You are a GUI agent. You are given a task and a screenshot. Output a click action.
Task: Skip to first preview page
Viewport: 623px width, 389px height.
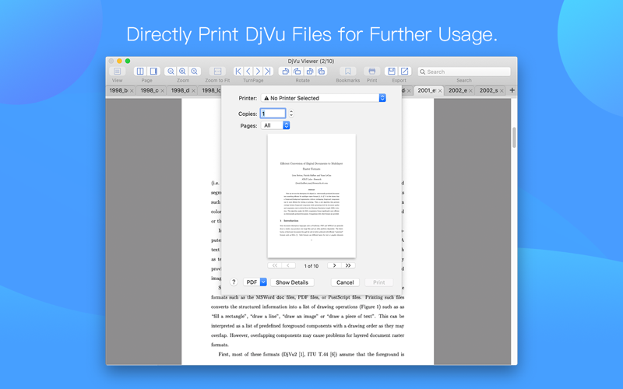point(275,265)
